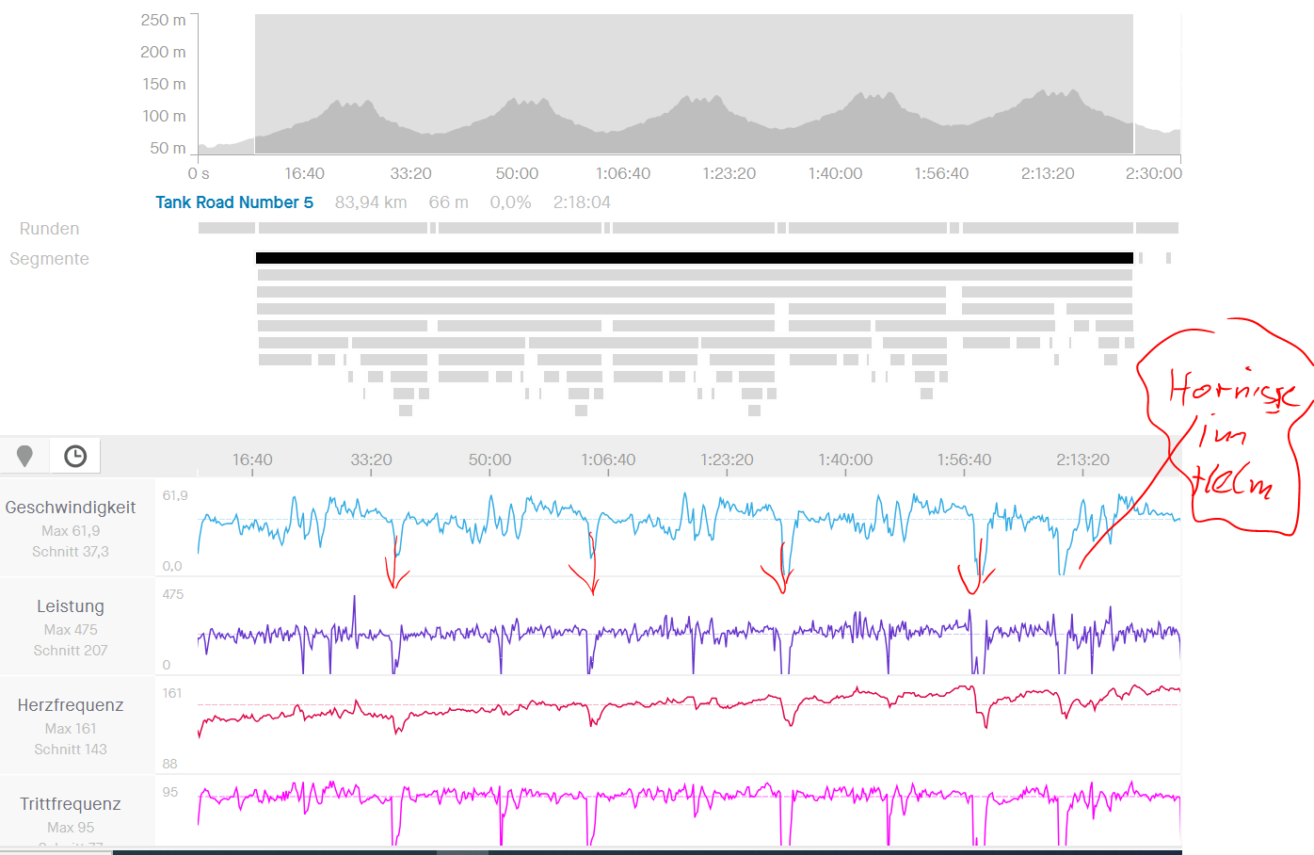Click the Runden row label
The width and height of the screenshot is (1314, 855).
tap(49, 229)
